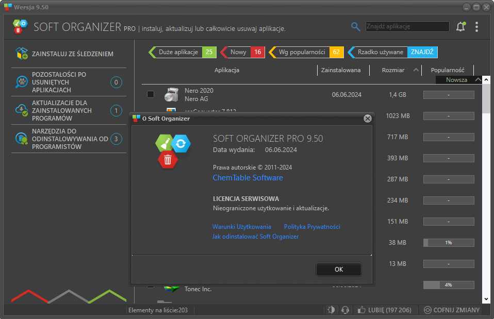The height and width of the screenshot is (319, 494).
Task: Click the undo changes circular icon
Action: tap(427, 310)
